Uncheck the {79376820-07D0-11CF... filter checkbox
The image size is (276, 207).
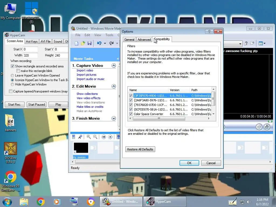[x=131, y=105]
